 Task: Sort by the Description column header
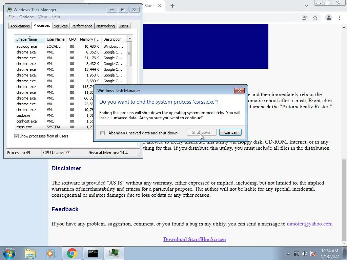point(114,39)
